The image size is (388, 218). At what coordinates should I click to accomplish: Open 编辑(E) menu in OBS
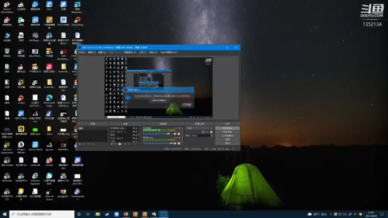pyautogui.click(x=92, y=52)
